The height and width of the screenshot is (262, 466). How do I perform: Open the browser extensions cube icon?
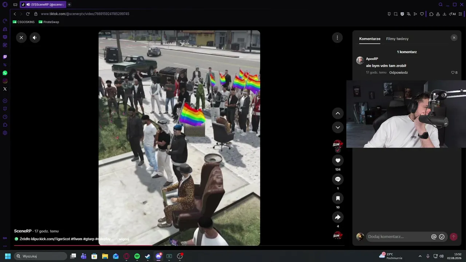pos(431,14)
